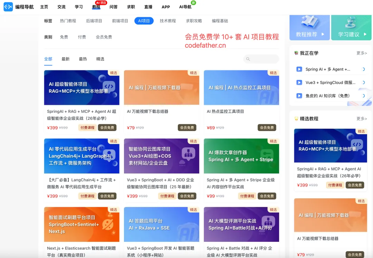Open AI 答题应用平台 cover thumbnail
This screenshot has height=258, width=373.
[162, 224]
